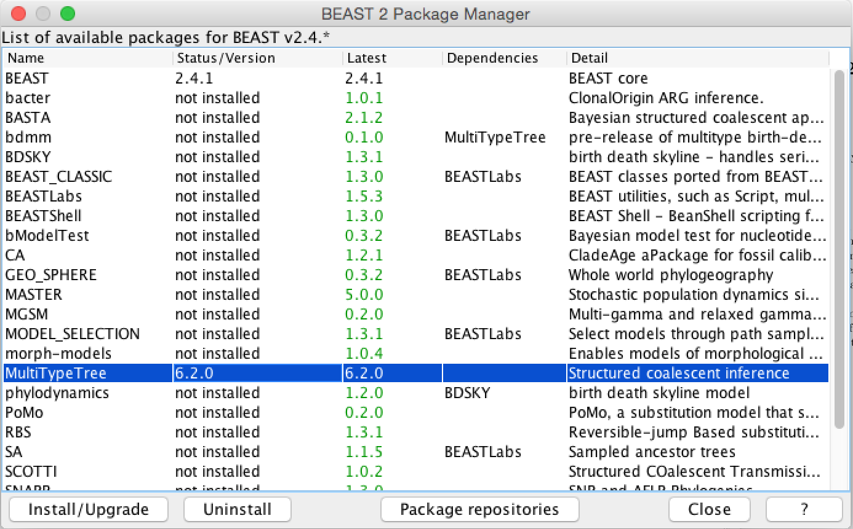The height and width of the screenshot is (529, 853).
Task: Click the Dependencies column header
Action: coord(505,58)
